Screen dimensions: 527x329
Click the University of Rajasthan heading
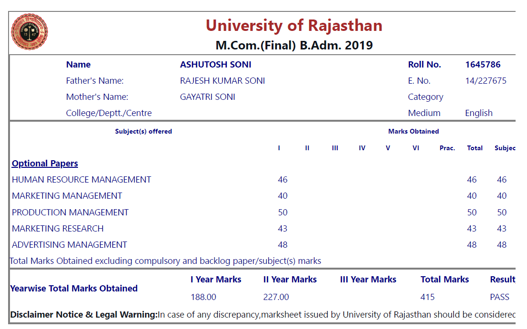click(x=294, y=25)
